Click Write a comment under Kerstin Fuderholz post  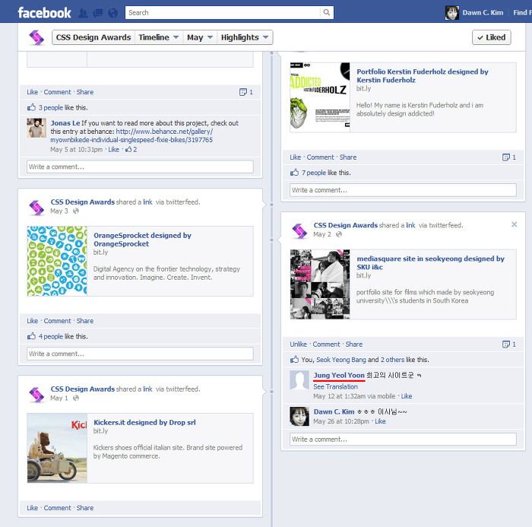pos(403,190)
